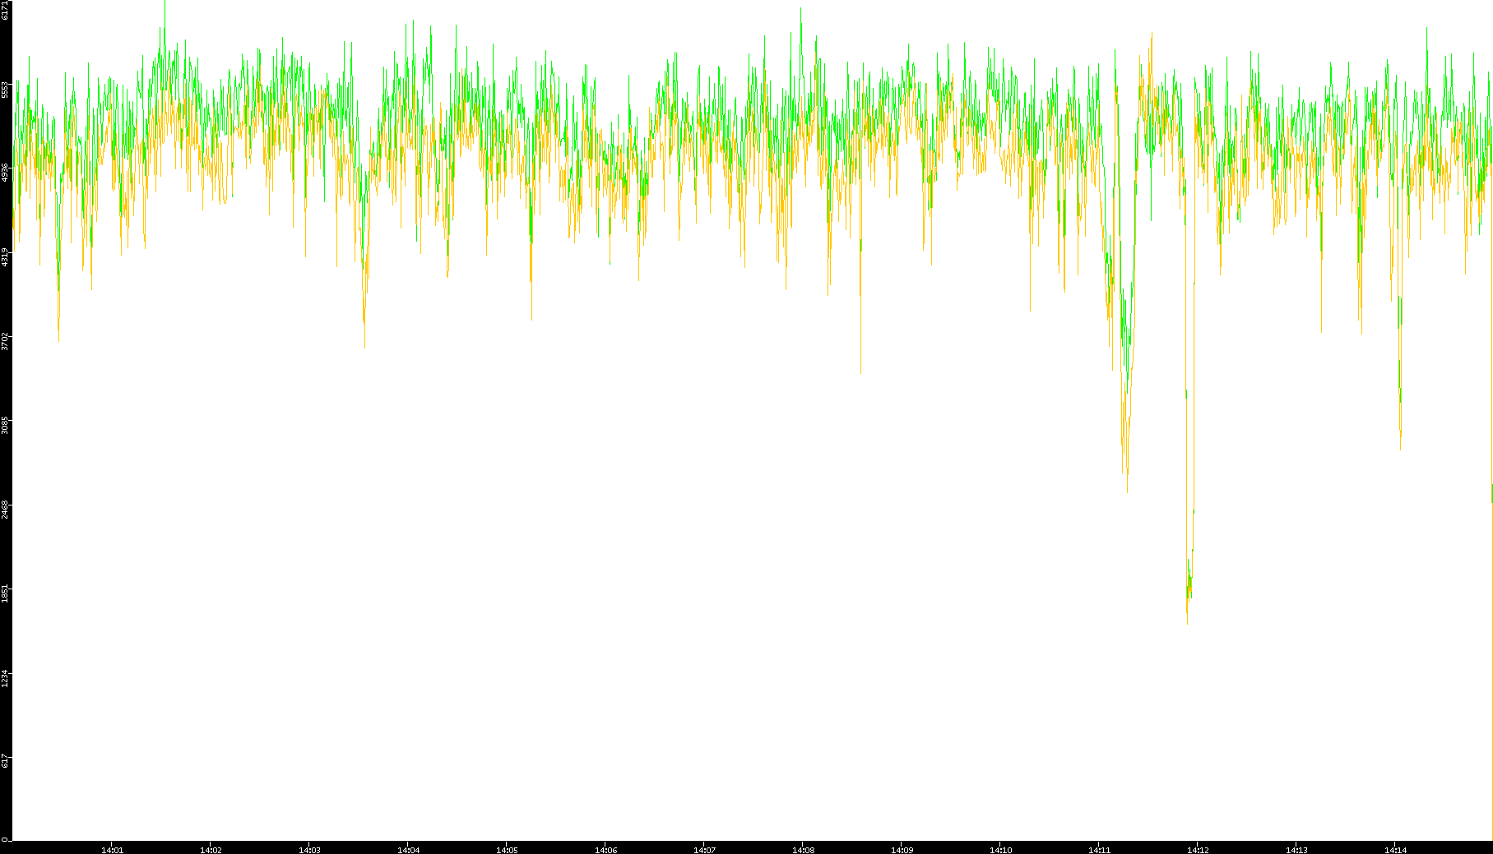Click the 2468 vertical axis label
The image size is (1493, 854).
tap(6, 510)
